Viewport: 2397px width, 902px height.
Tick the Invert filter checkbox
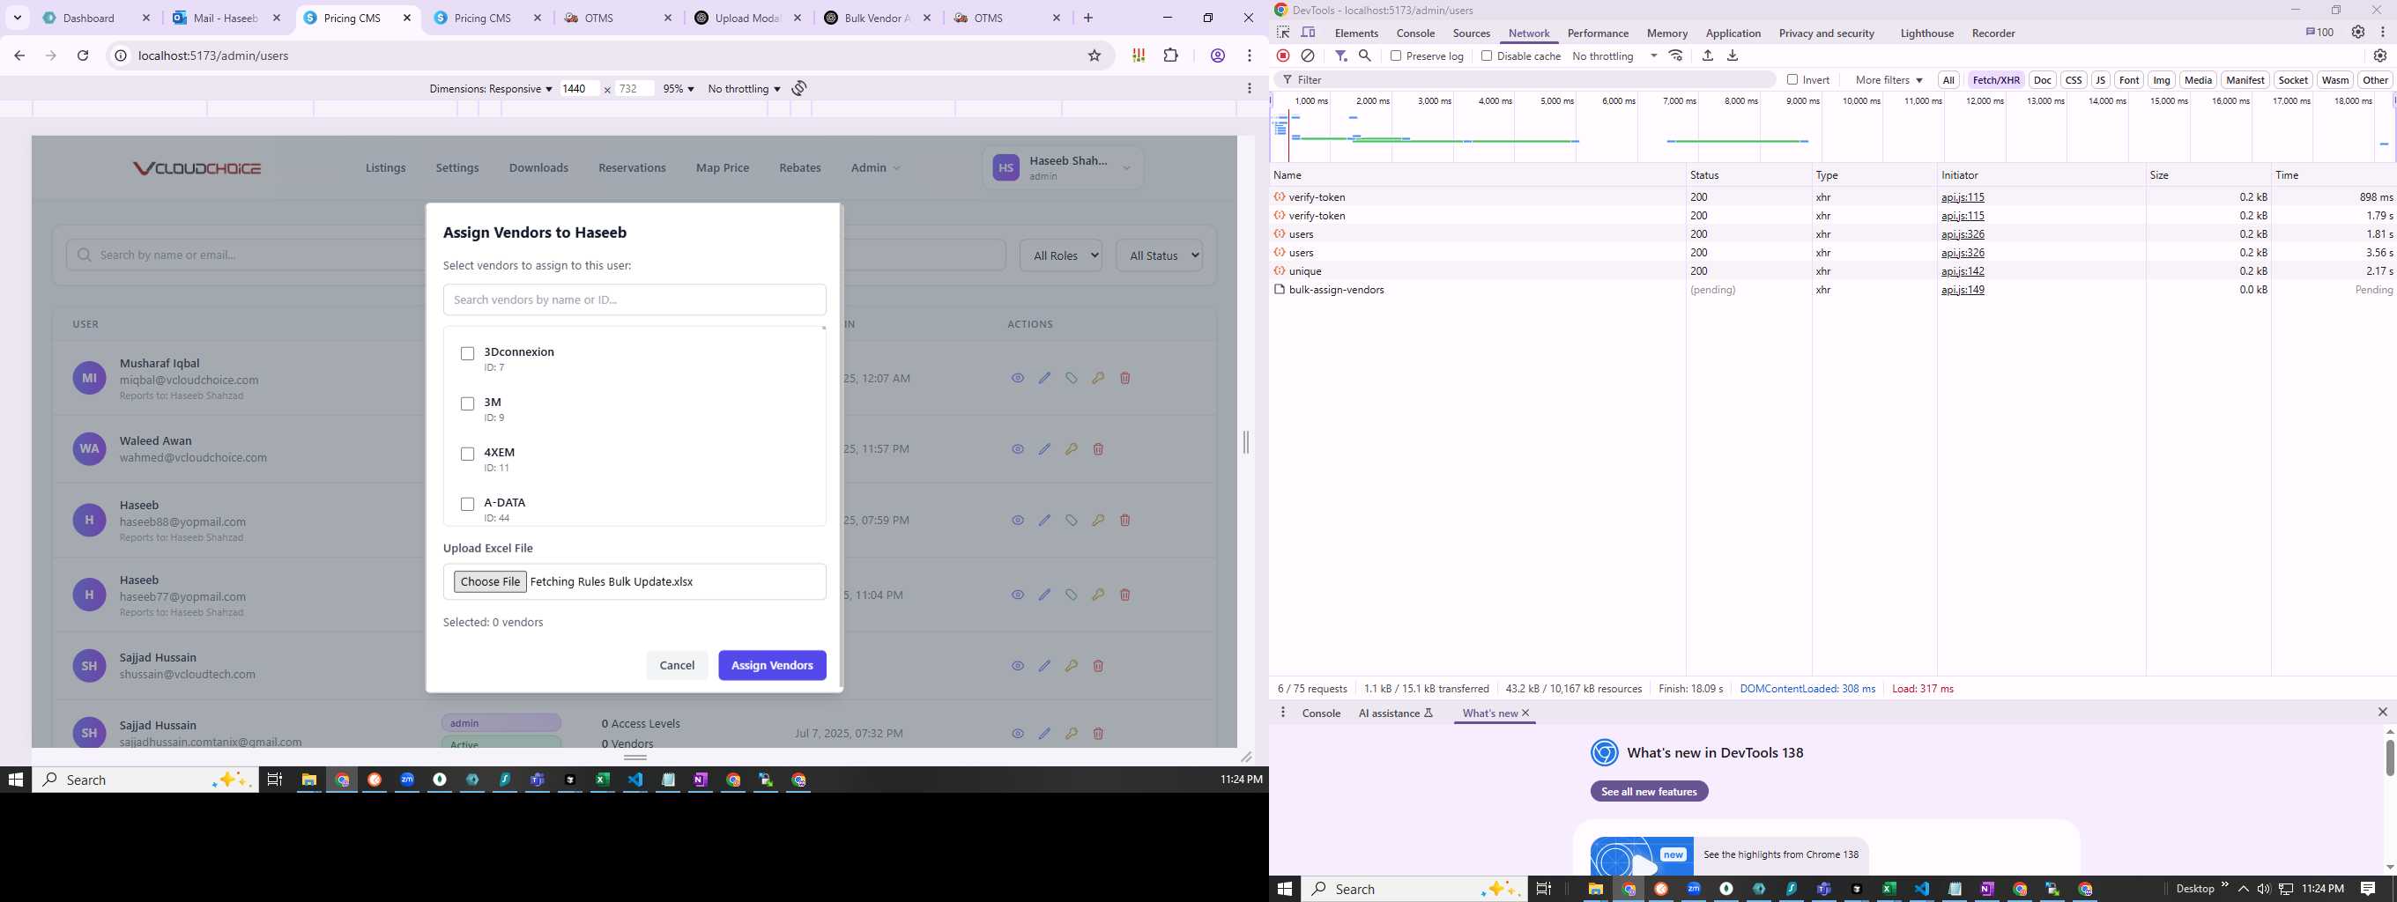1792,80
